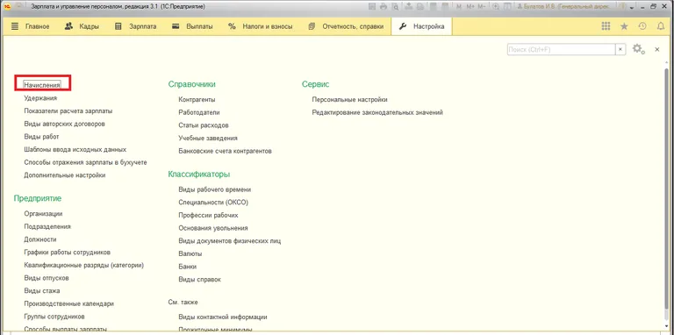The height and width of the screenshot is (335, 674).
Task: Open Виды рабочего времени link
Action: click(214, 189)
